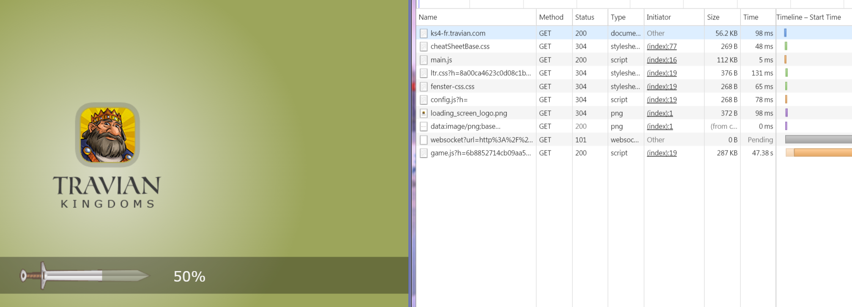The height and width of the screenshot is (307, 852).
Task: Open (index):19 initiator link for config.js
Action: [661, 99]
